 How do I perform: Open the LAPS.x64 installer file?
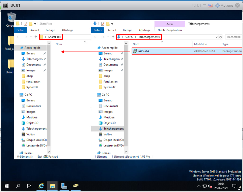coord(143,51)
